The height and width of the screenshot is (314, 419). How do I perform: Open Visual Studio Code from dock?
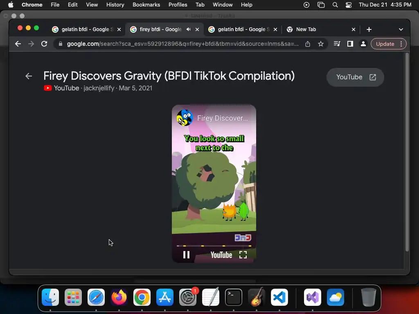(279, 297)
